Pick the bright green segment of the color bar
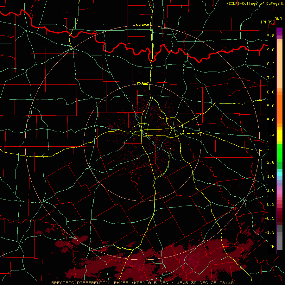This screenshot has width=285, height=285. (280, 153)
